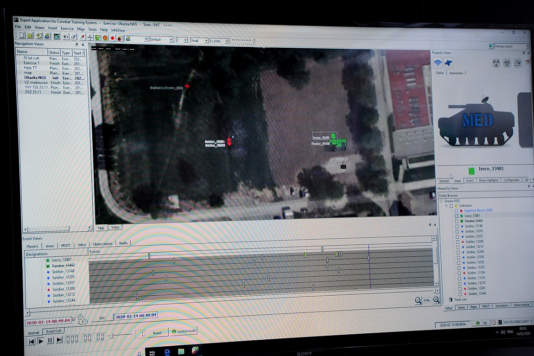This screenshot has width=534, height=356.
Task: Click the red target toolbar icon
Action: click(x=105, y=38)
